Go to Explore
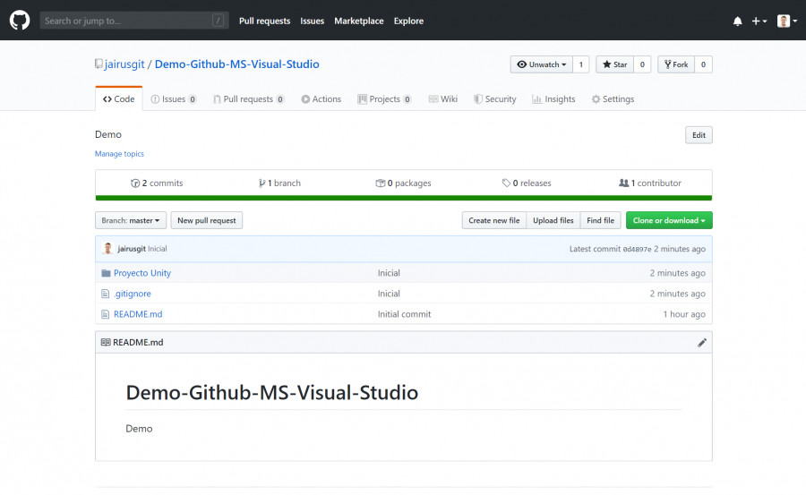The width and height of the screenshot is (806, 495). [x=408, y=21]
